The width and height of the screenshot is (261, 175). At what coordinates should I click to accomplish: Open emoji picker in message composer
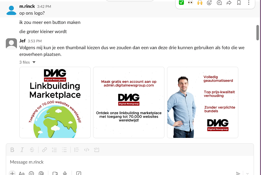click(x=31, y=173)
